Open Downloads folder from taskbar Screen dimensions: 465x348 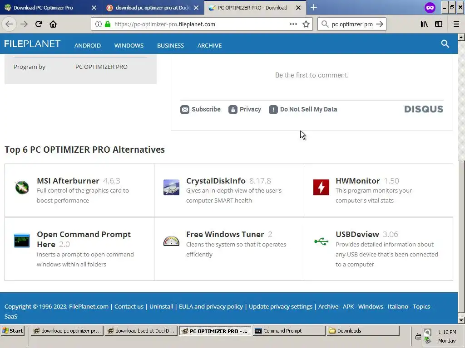pos(363,331)
